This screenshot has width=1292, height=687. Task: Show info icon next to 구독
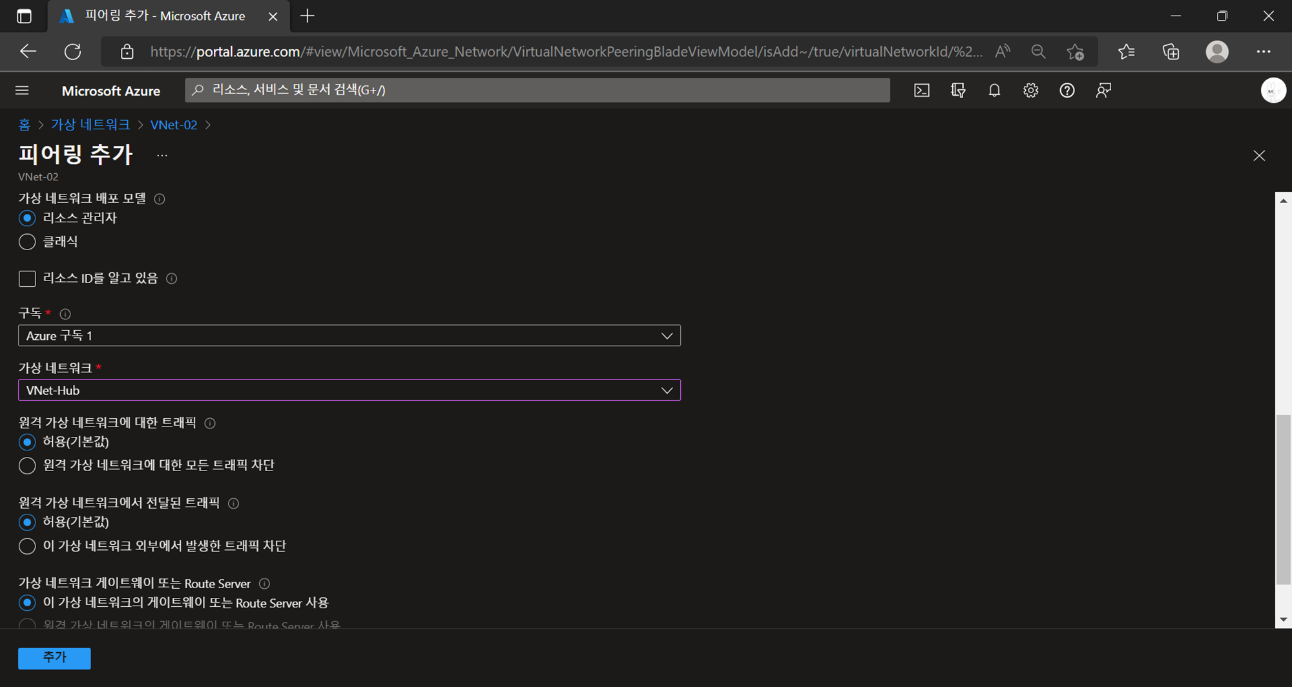(x=65, y=314)
